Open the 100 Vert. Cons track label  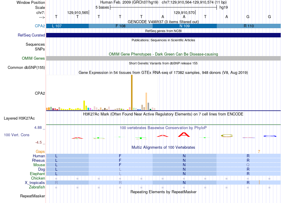17,135
